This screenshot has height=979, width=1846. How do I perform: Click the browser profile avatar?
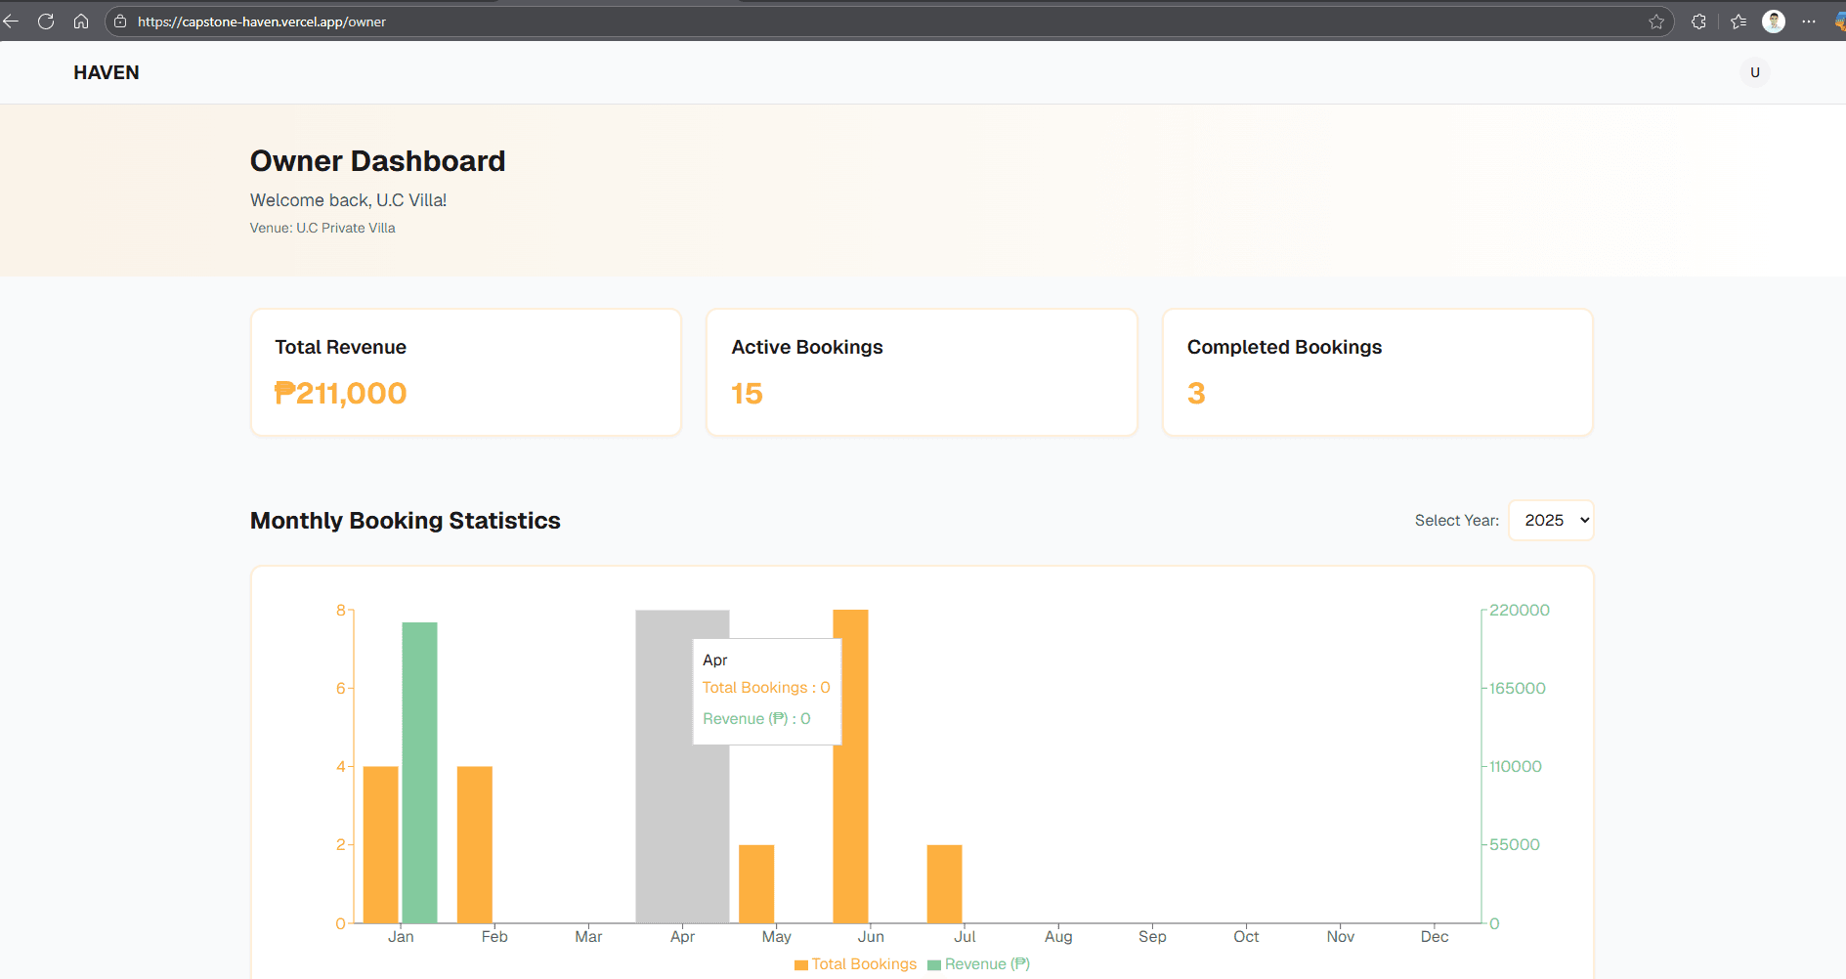point(1774,21)
